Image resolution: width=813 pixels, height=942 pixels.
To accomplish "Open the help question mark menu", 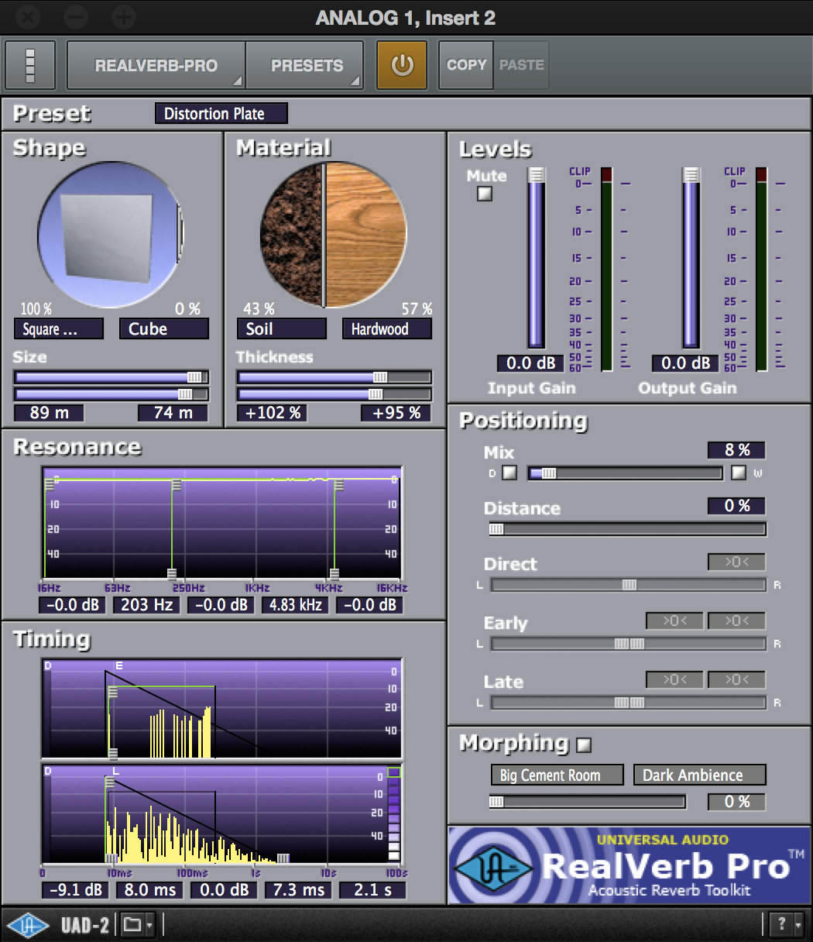I will click(x=787, y=924).
